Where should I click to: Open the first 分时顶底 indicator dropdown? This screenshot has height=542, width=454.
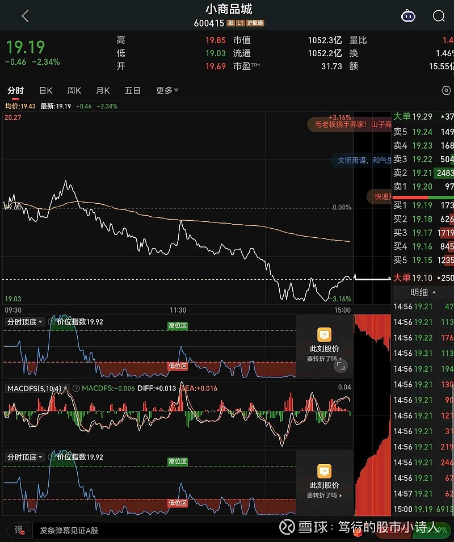pos(24,322)
